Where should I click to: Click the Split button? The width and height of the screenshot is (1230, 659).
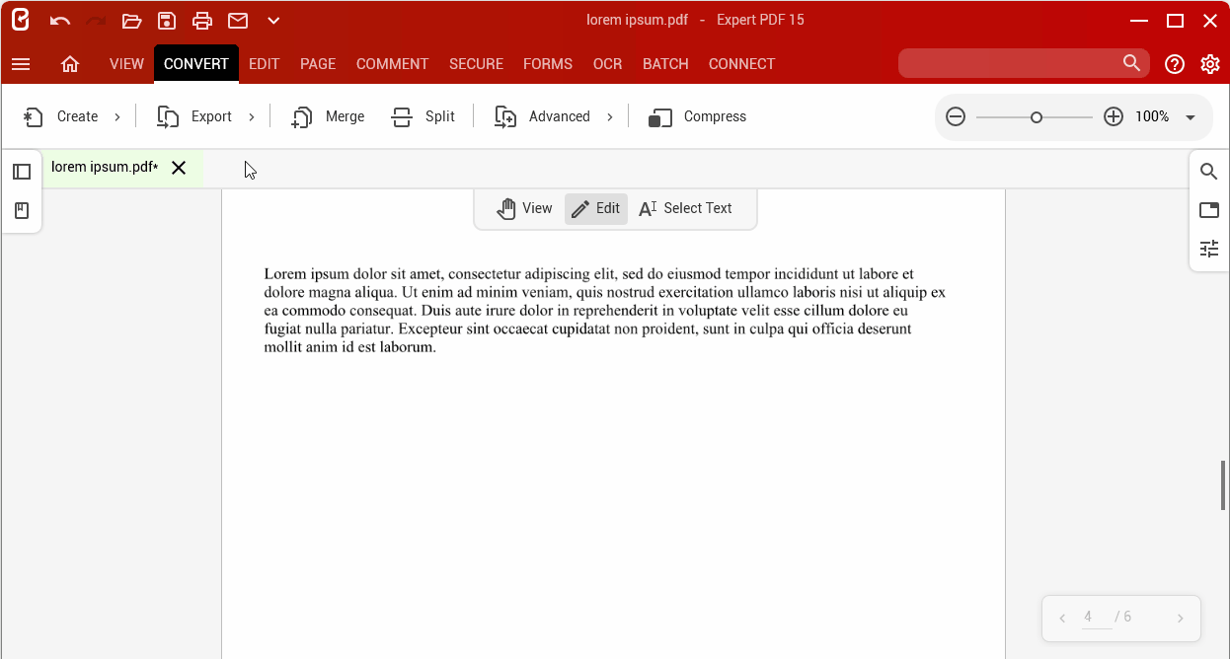(423, 116)
